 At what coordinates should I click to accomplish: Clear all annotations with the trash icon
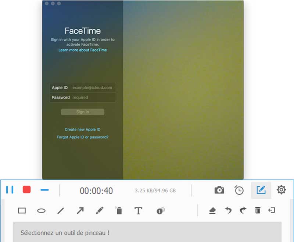tap(258, 211)
